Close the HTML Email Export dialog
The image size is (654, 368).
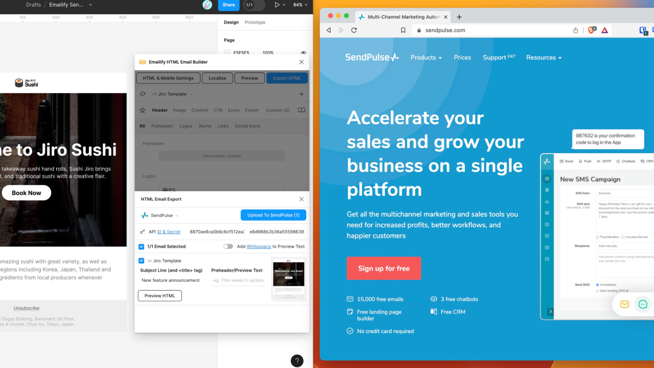pos(301,200)
